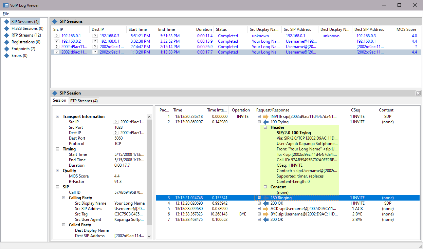
Task: Collapse the Quality group
Action: 57,171
